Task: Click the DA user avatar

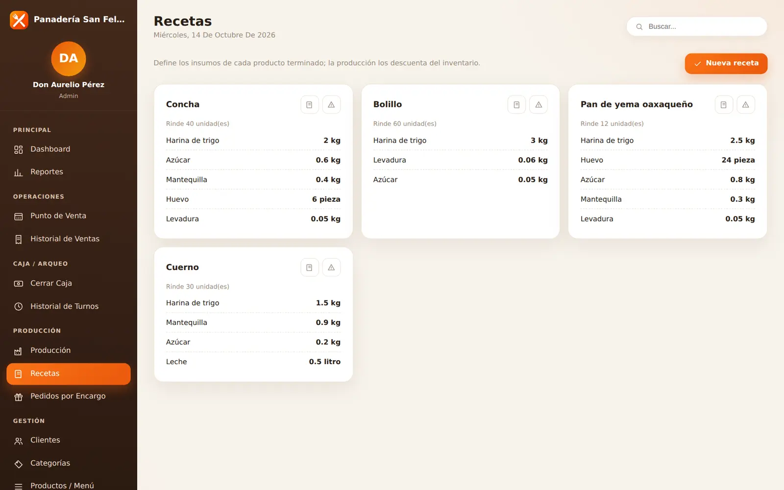Action: [x=69, y=59]
